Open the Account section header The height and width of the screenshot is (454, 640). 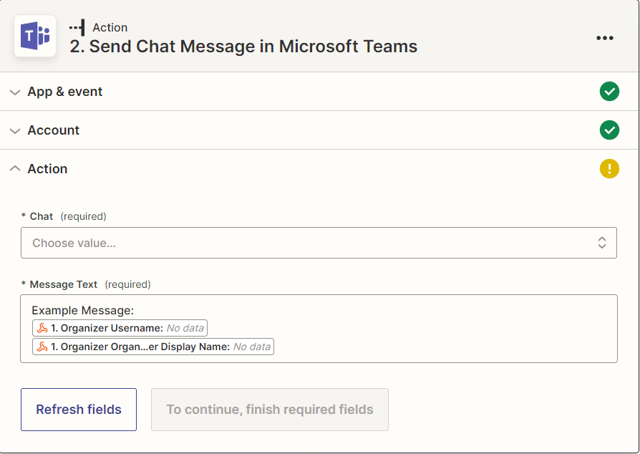[319, 130]
